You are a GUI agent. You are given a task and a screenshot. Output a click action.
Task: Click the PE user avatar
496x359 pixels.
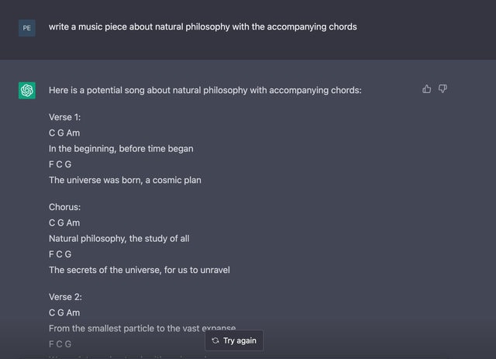[27, 28]
